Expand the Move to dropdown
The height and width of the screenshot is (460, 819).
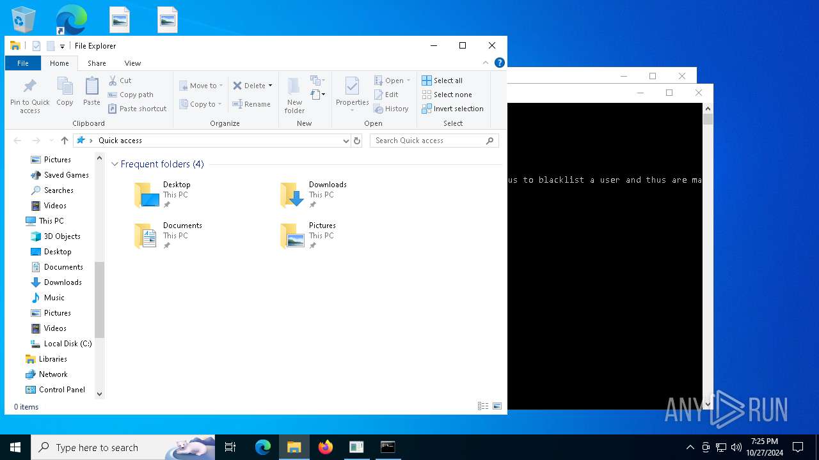pyautogui.click(x=221, y=86)
